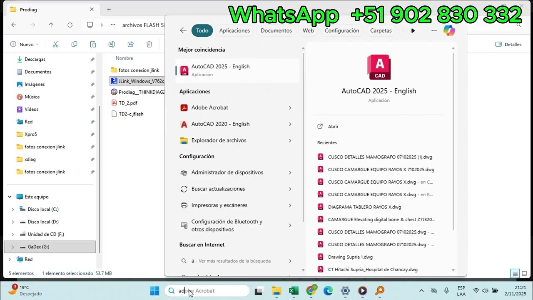
Task: Expand Disco local (C:) tree node
Action: 12,210
